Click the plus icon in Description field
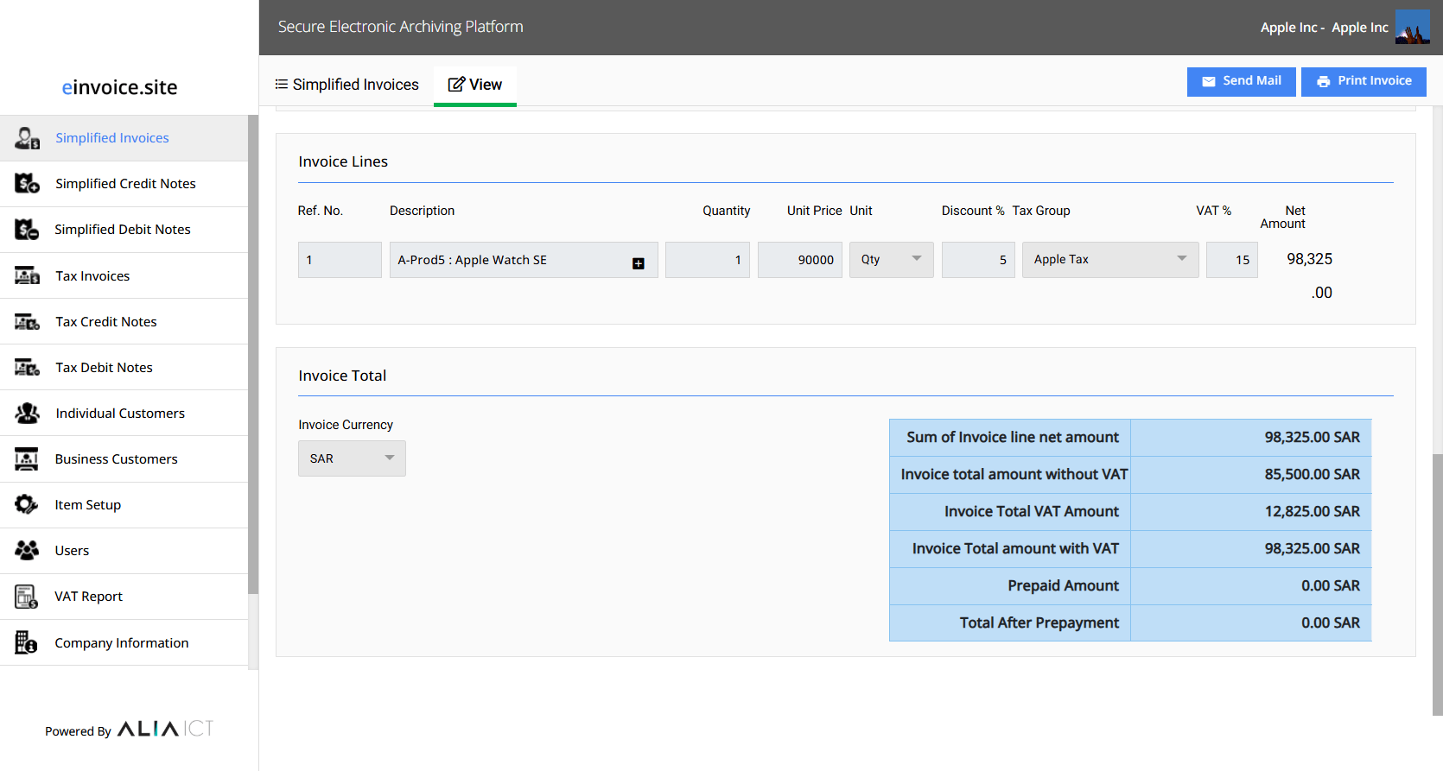Screen dimensions: 1443x771 pyautogui.click(x=639, y=263)
